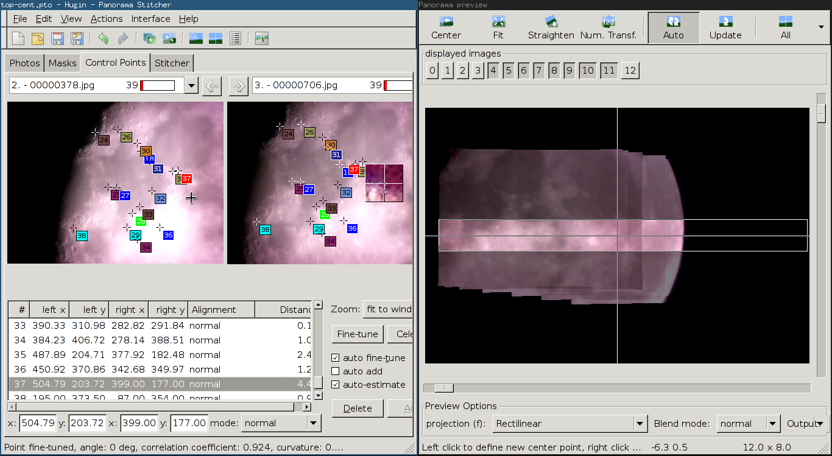The height and width of the screenshot is (456, 832).
Task: Open the Blend mode dropdown
Action: [748, 424]
